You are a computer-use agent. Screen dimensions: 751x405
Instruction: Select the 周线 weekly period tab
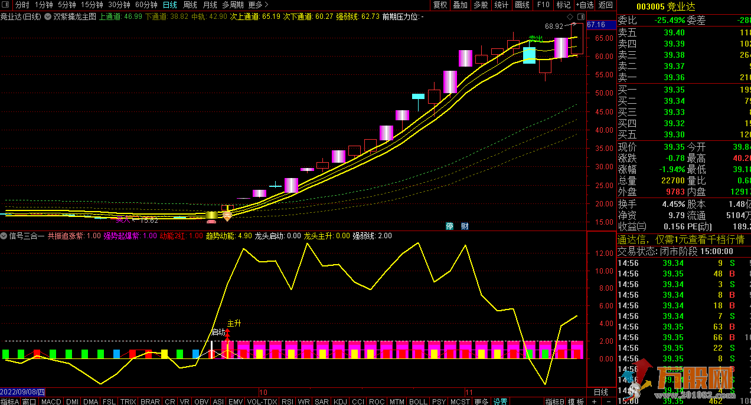(x=190, y=5)
